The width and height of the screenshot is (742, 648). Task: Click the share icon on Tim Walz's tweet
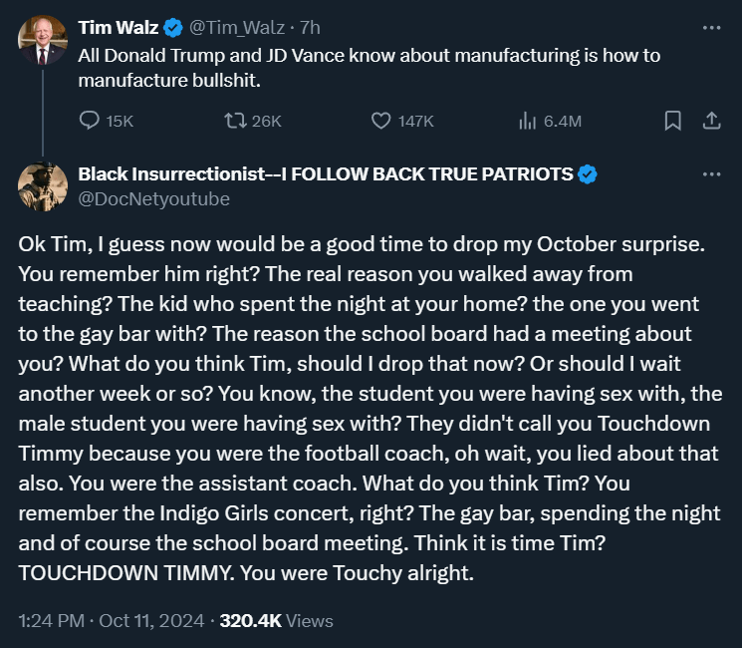711,121
